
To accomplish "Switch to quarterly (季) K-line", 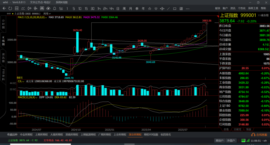I will coord(137,8).
